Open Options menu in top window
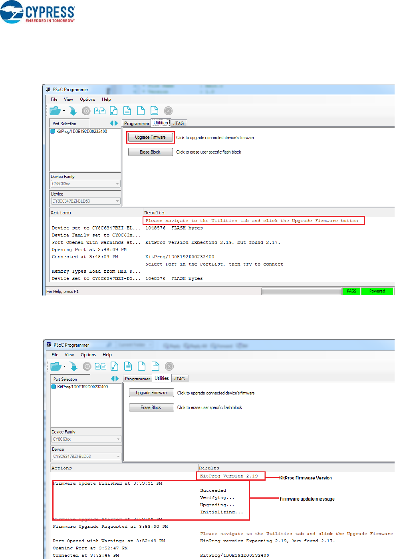395x559 pixels. tap(87, 100)
